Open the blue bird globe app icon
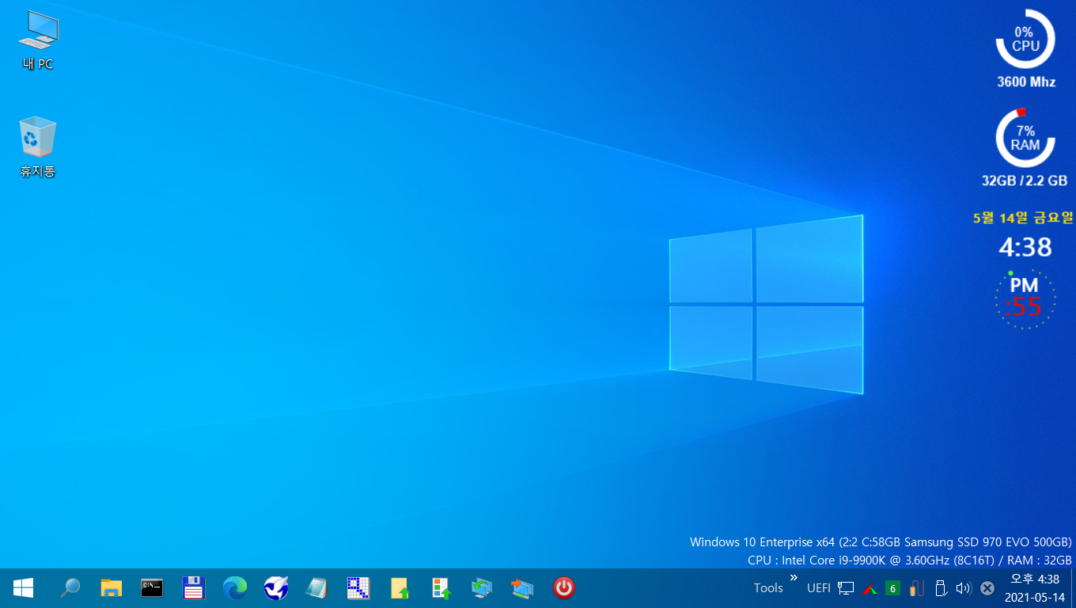The height and width of the screenshot is (608, 1076). [276, 587]
